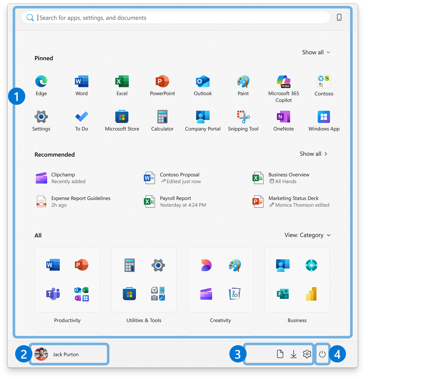Open Contoso Proposal document

173,178
